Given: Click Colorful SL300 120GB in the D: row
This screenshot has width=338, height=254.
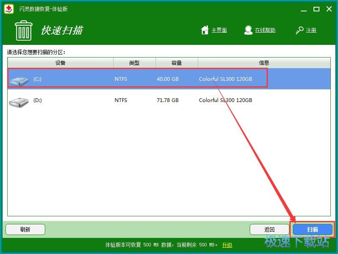Looking at the screenshot, I should (x=226, y=100).
